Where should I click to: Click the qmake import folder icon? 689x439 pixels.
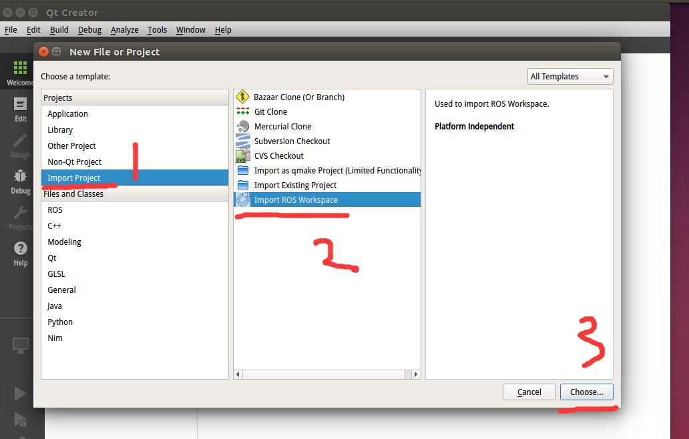click(242, 170)
